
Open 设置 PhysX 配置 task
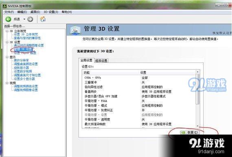[25, 53]
